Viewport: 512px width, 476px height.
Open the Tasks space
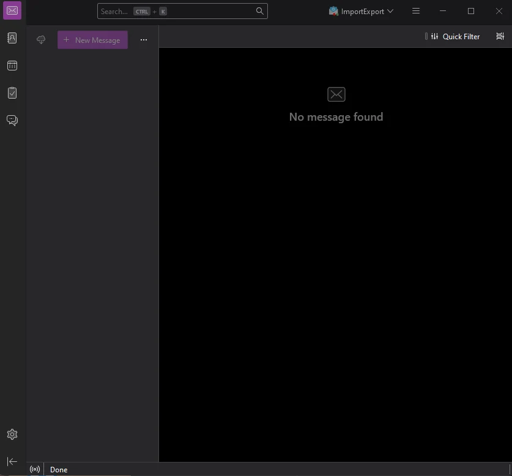(12, 93)
